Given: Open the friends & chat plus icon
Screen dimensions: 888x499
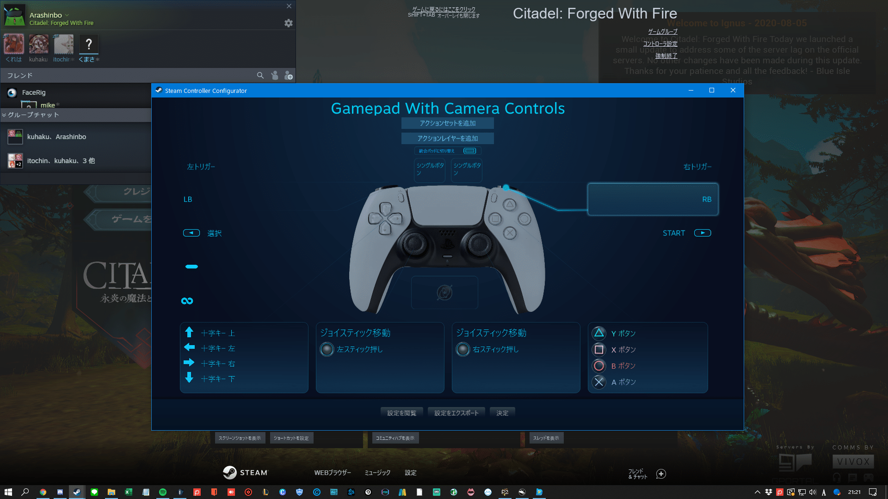Looking at the screenshot, I should point(661,474).
